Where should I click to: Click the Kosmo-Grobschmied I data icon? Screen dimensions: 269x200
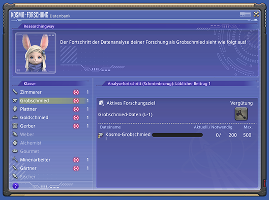[x=101, y=136]
